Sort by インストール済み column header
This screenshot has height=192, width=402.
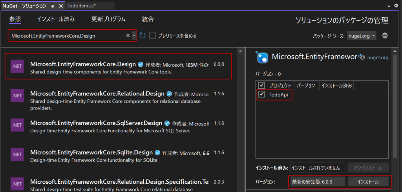click(337, 86)
